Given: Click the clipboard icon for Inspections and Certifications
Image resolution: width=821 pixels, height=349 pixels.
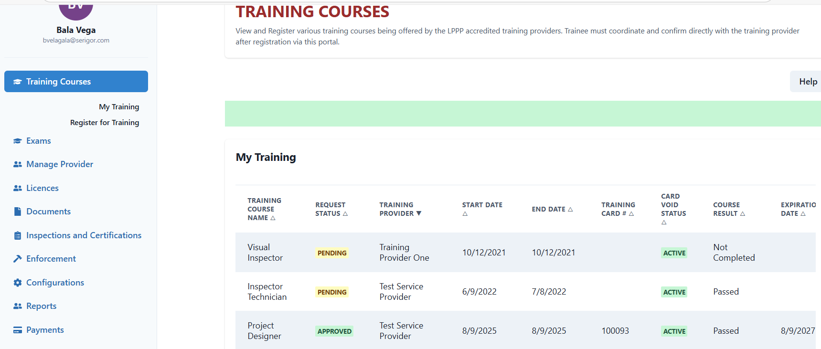Looking at the screenshot, I should 18,235.
